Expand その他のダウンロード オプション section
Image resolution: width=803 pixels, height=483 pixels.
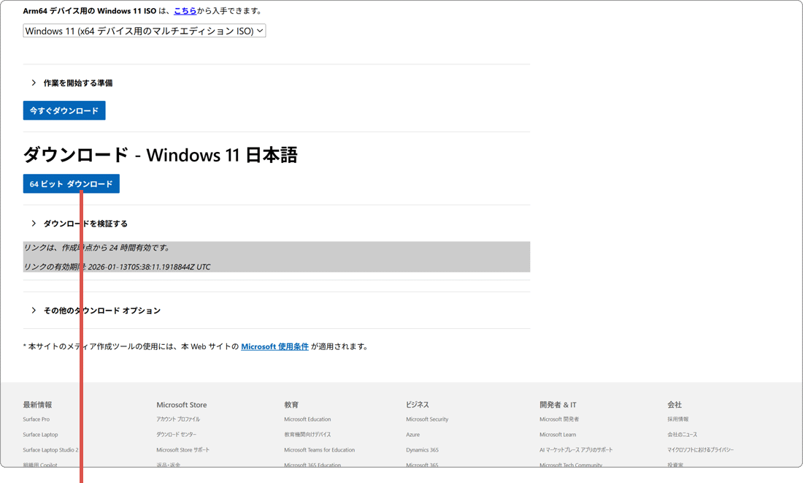pos(101,311)
